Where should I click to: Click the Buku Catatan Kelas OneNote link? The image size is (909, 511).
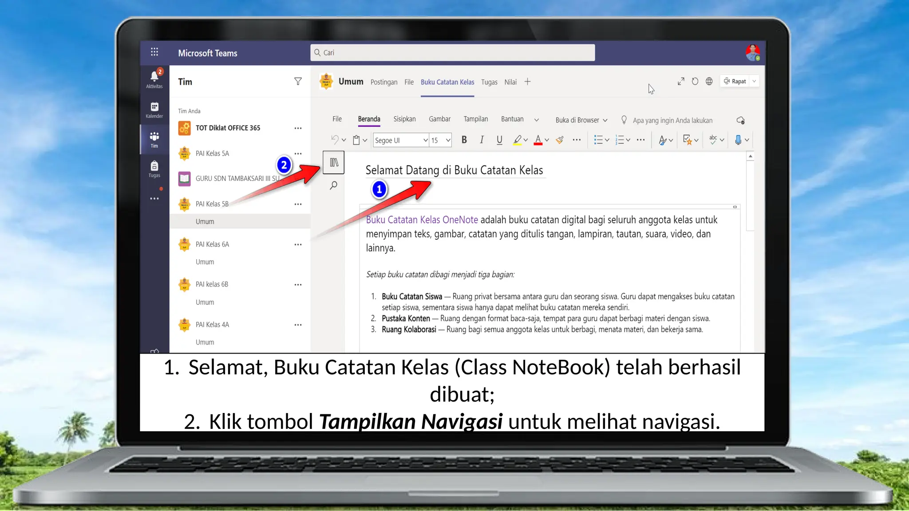(422, 220)
